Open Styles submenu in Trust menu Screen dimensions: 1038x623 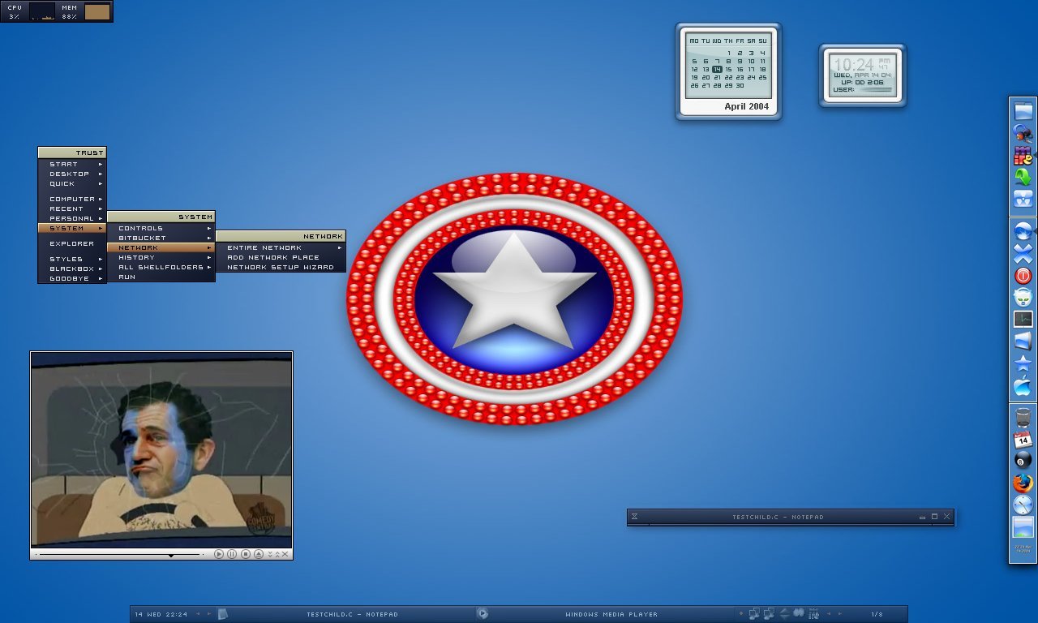tap(72, 259)
